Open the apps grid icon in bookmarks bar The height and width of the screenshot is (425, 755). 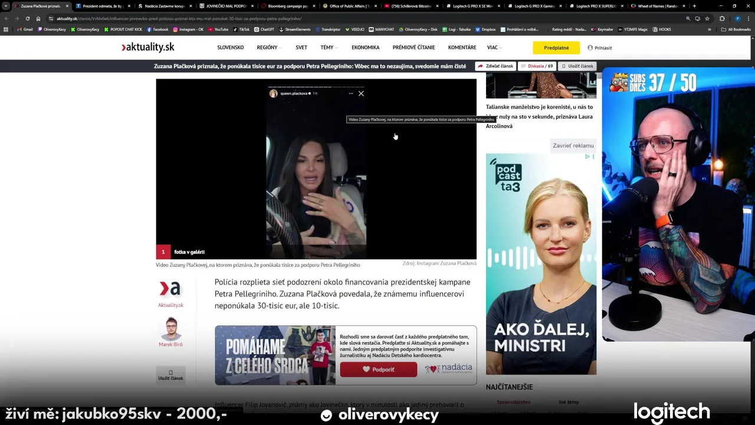click(x=6, y=30)
